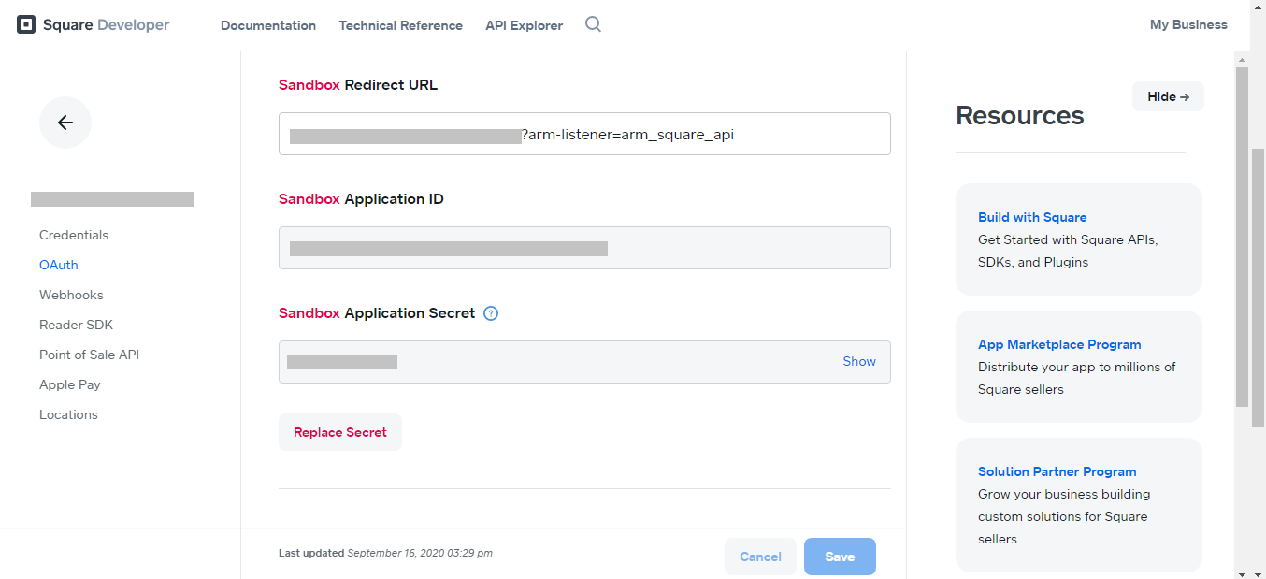The width and height of the screenshot is (1266, 579).
Task: Select Credentials in the sidebar
Action: pyautogui.click(x=74, y=235)
